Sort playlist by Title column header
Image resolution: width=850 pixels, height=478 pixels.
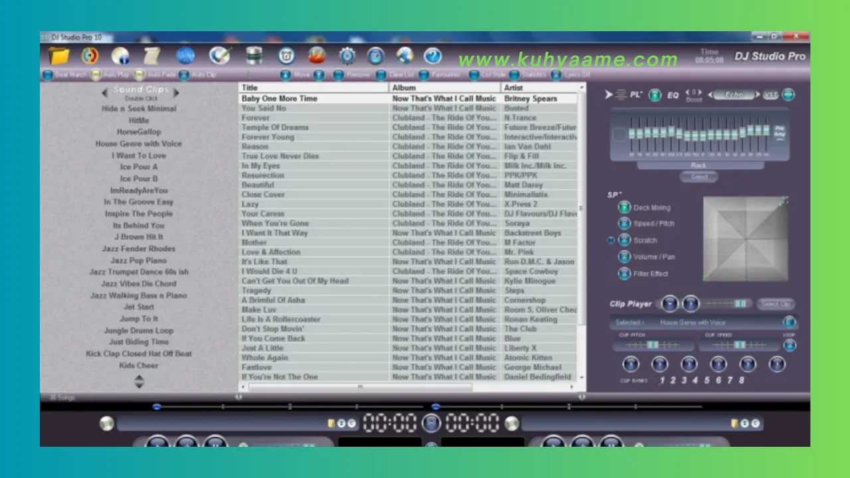point(313,88)
